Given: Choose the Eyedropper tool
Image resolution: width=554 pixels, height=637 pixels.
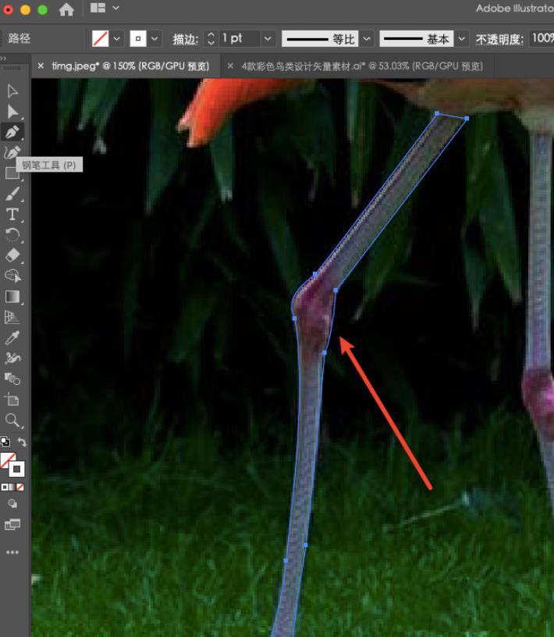Looking at the screenshot, I should tap(12, 338).
